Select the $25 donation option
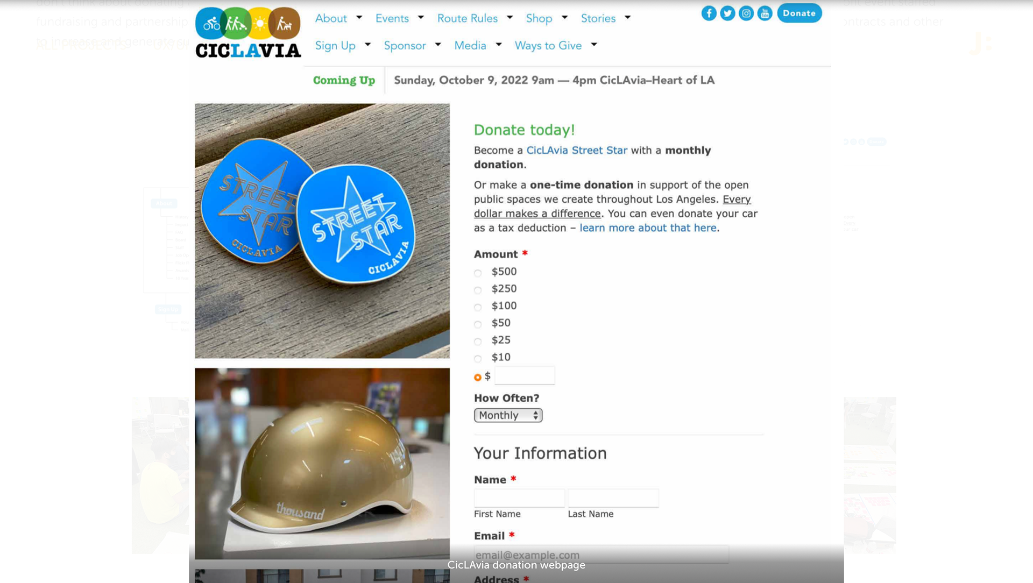 pyautogui.click(x=478, y=342)
